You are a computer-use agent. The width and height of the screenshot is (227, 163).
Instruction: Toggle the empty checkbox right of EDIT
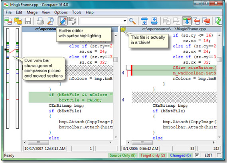pos(219,155)
